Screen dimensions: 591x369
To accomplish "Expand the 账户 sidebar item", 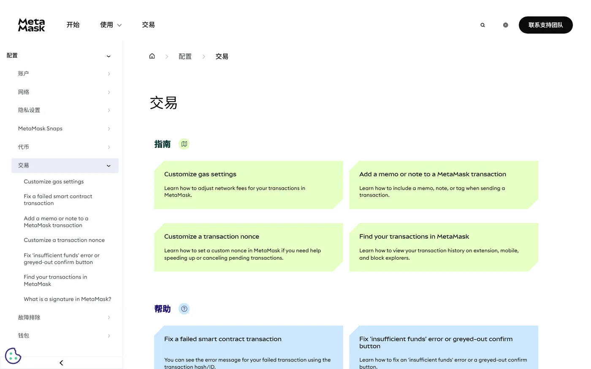I will click(109, 74).
